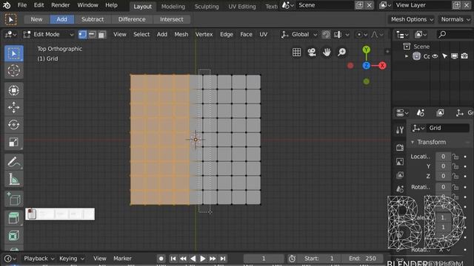Open the Playback dropdown in timeline
474x266 pixels.
tap(39, 259)
